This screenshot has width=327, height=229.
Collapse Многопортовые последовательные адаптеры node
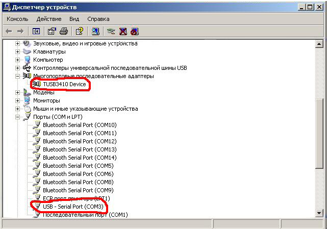point(18,76)
